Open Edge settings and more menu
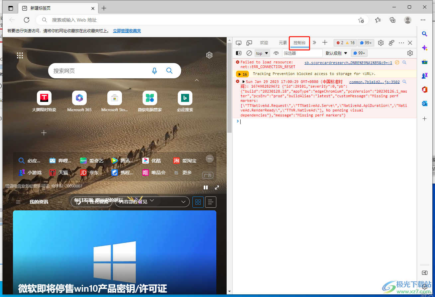The image size is (435, 297). 423,20
